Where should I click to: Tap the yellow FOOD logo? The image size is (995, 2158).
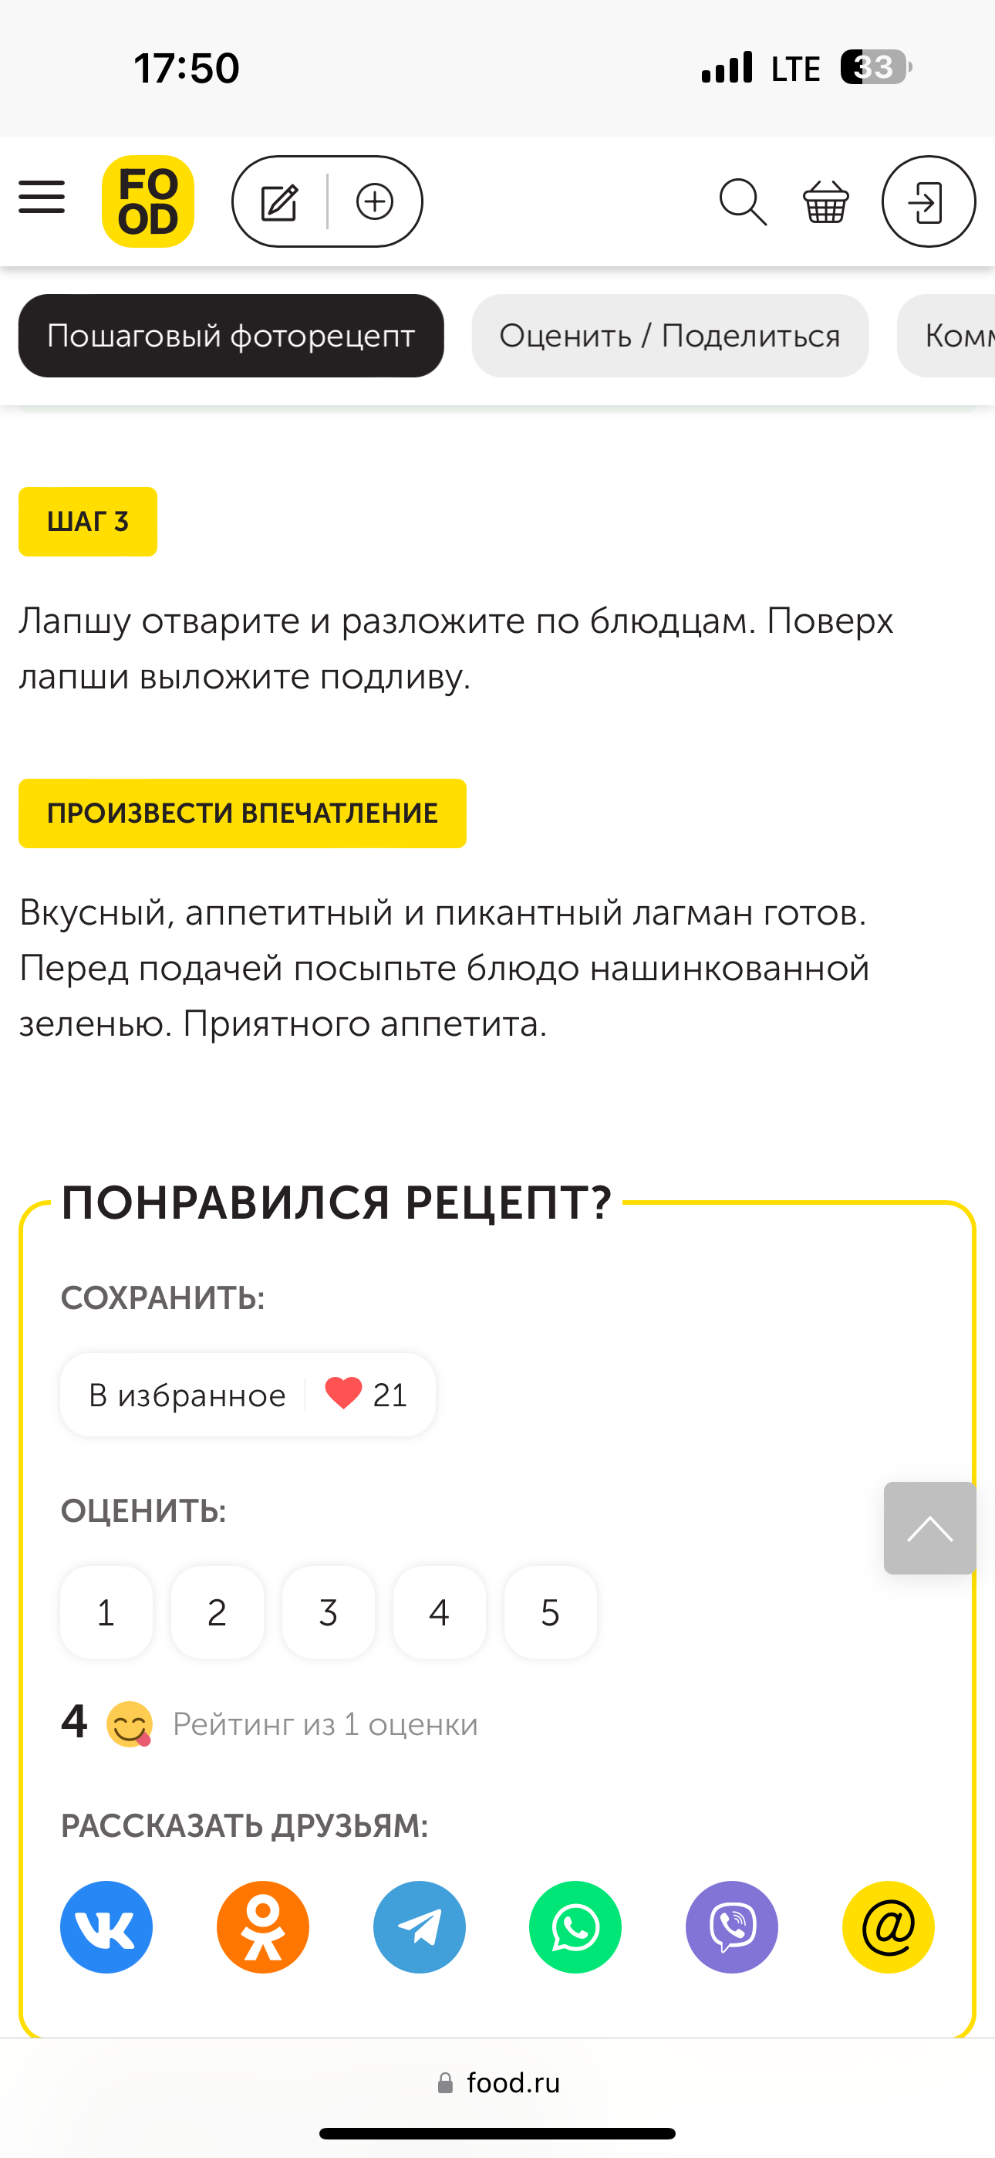(148, 202)
